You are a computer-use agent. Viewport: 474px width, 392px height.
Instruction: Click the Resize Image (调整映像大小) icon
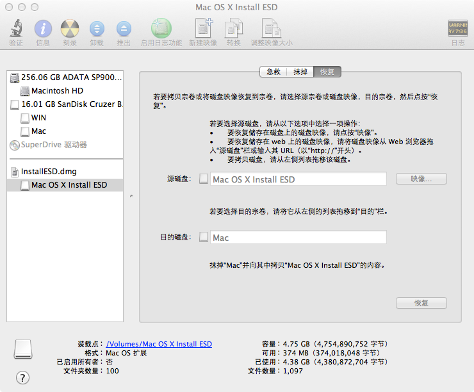271,28
